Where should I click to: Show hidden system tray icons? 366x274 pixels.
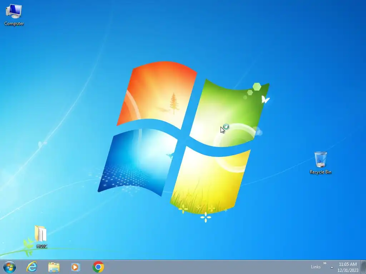click(332, 267)
